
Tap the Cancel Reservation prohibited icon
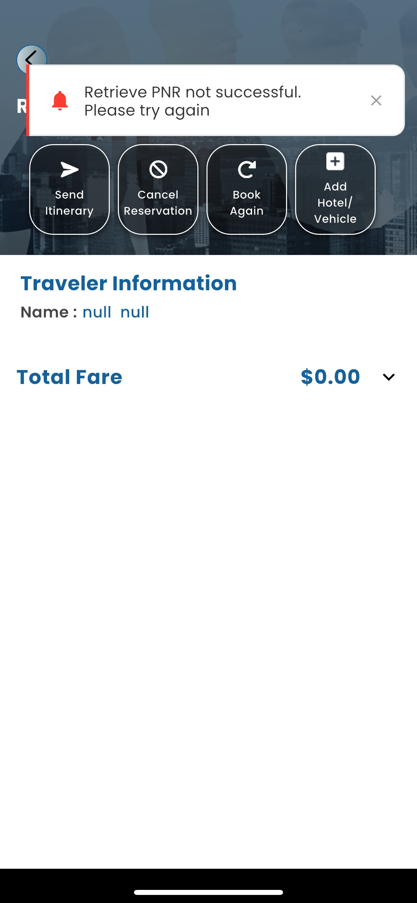coord(158,170)
